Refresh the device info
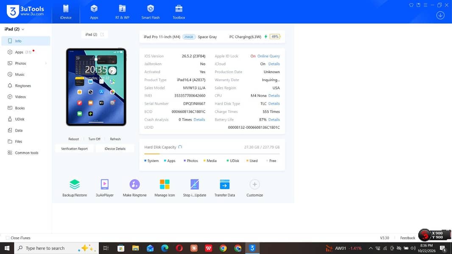 (115, 139)
